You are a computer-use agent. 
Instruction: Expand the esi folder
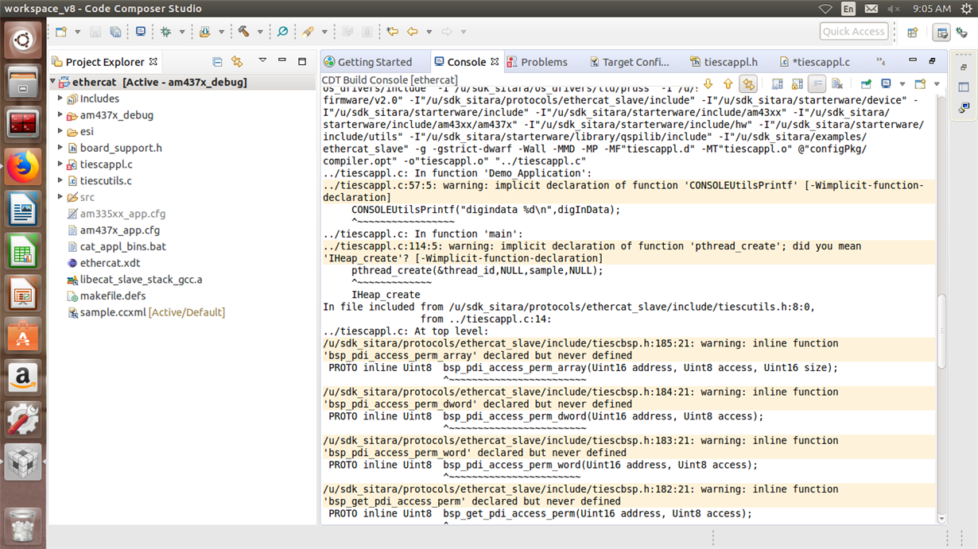pos(60,131)
